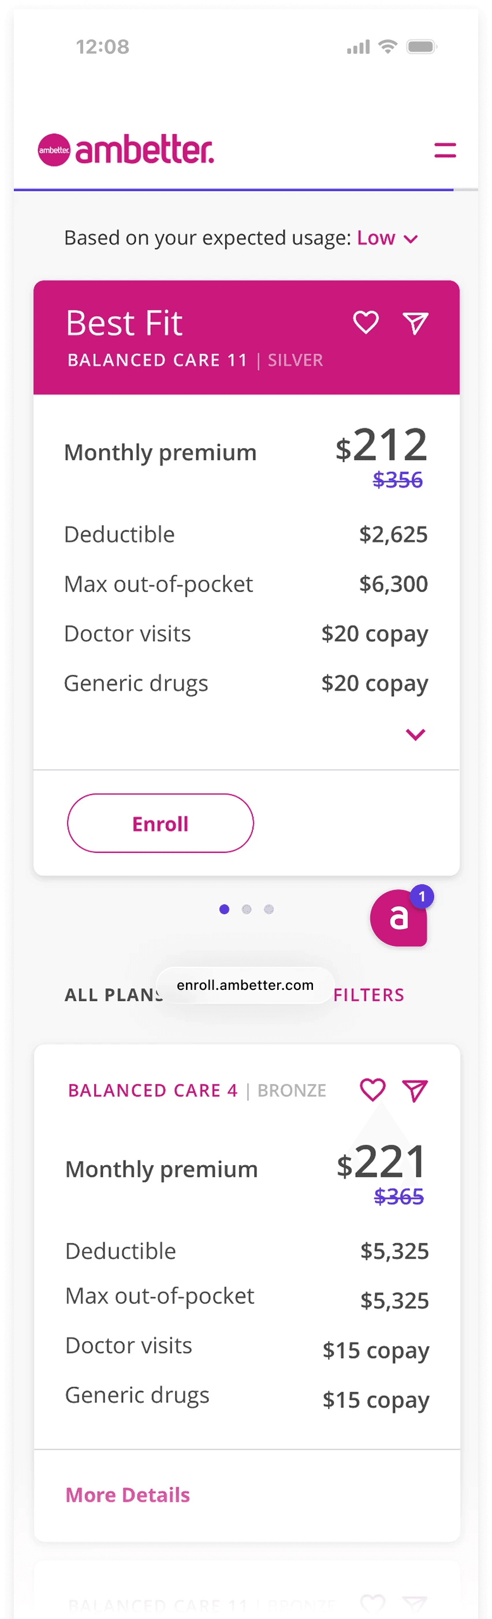Open the FILTERS panel
This screenshot has width=492, height=1619.
coord(369,995)
